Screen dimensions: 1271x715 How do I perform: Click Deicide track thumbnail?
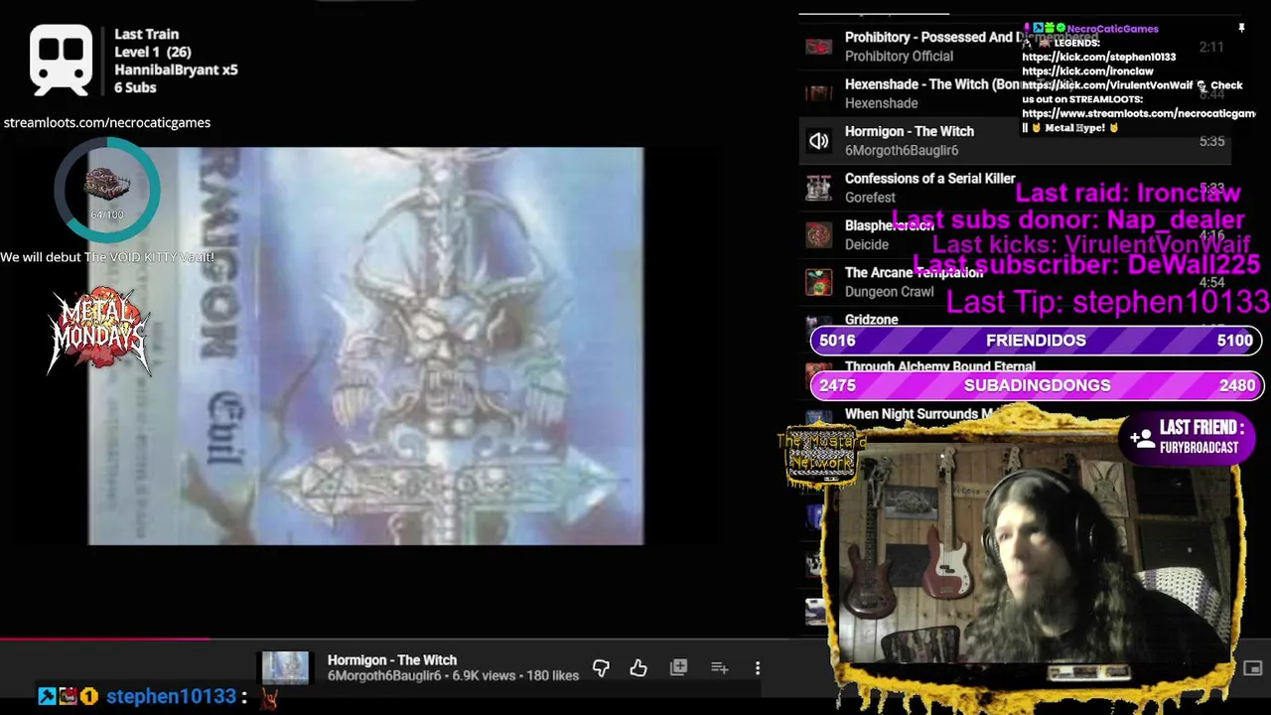[818, 235]
